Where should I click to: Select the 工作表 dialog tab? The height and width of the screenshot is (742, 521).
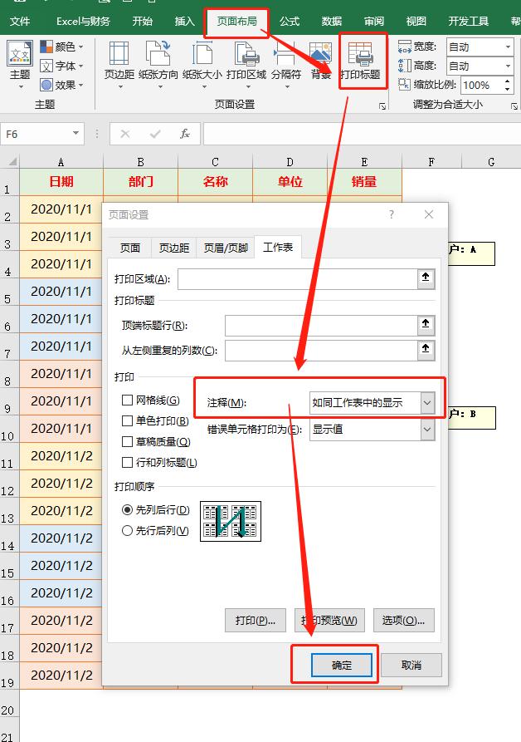click(278, 247)
